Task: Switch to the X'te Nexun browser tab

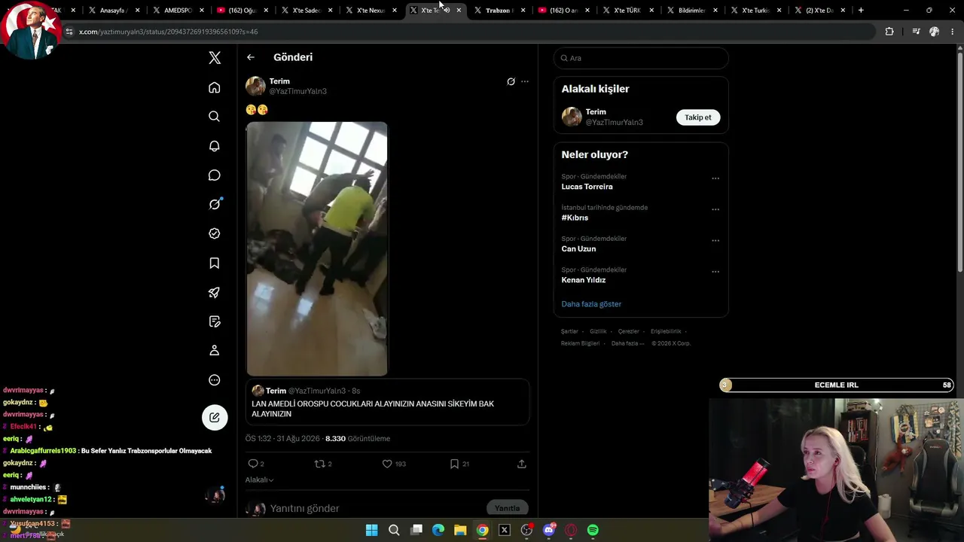Action: [x=371, y=11]
